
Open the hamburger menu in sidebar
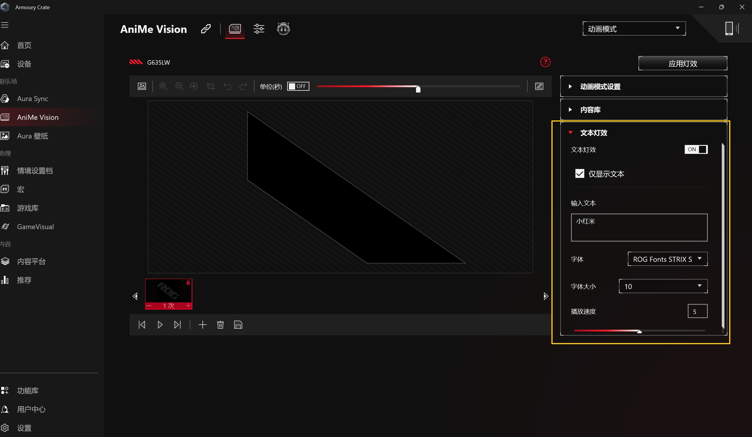point(5,25)
